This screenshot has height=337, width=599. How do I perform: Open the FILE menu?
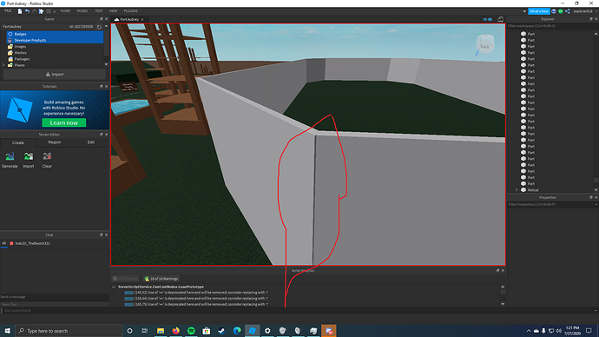pyautogui.click(x=8, y=11)
